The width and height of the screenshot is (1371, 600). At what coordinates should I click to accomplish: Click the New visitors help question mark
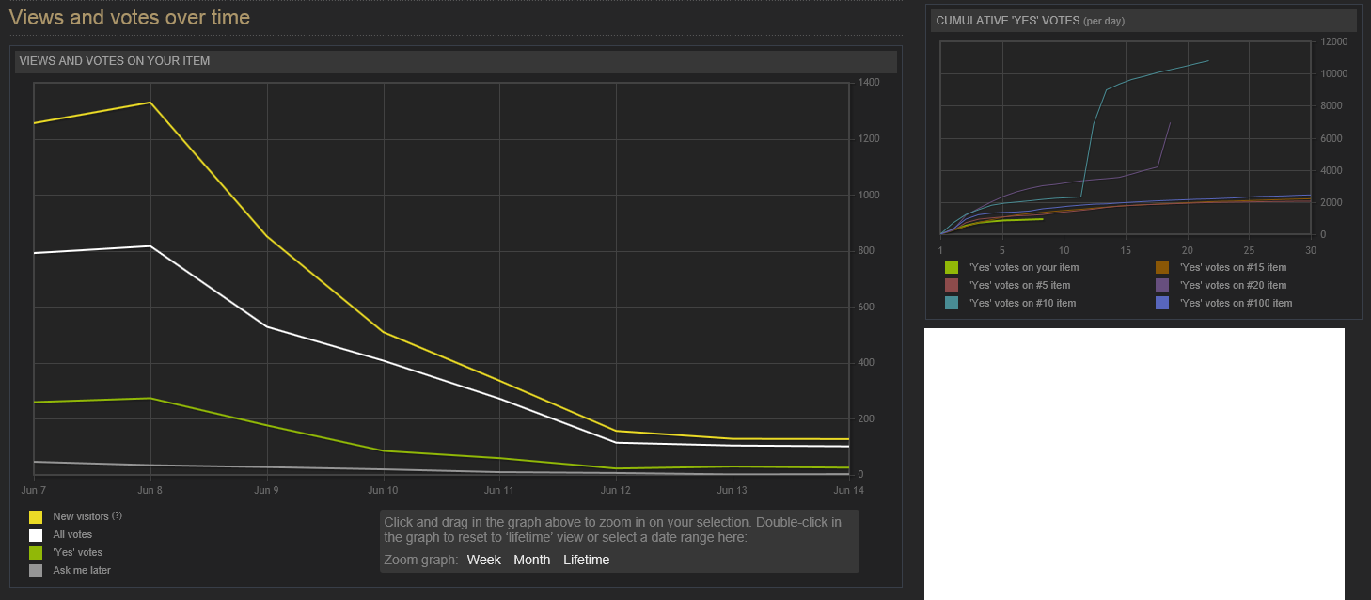point(117,515)
